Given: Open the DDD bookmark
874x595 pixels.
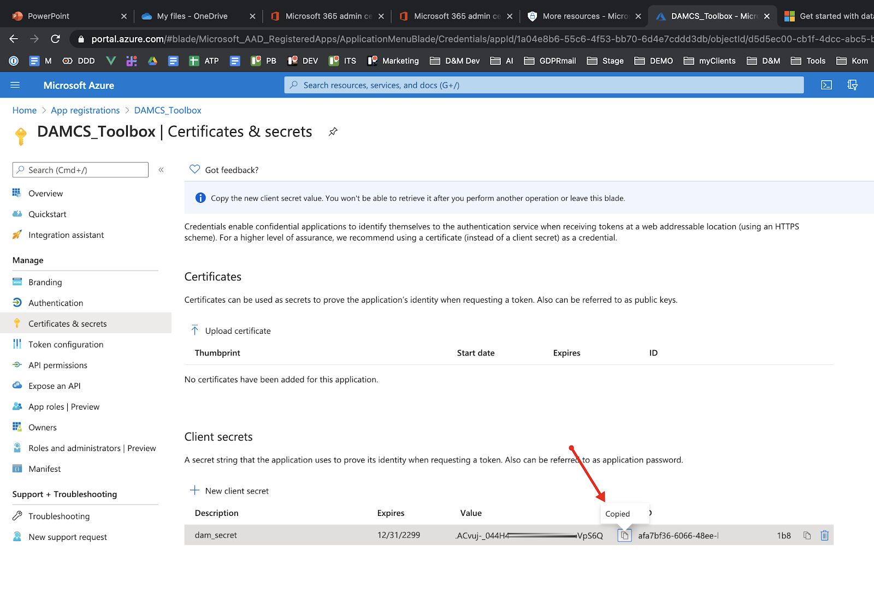Looking at the screenshot, I should pos(79,61).
